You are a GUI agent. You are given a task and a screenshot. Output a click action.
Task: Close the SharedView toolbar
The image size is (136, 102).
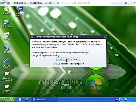pyautogui.click(x=134, y=3)
